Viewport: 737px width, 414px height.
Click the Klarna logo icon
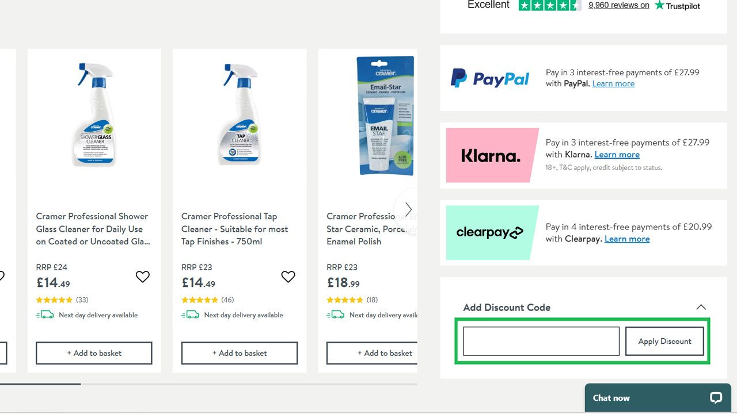click(492, 155)
